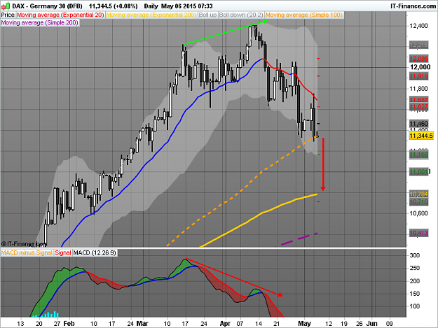Click the 11,001 green price tag
The width and height of the screenshot is (438, 328).
point(418,172)
